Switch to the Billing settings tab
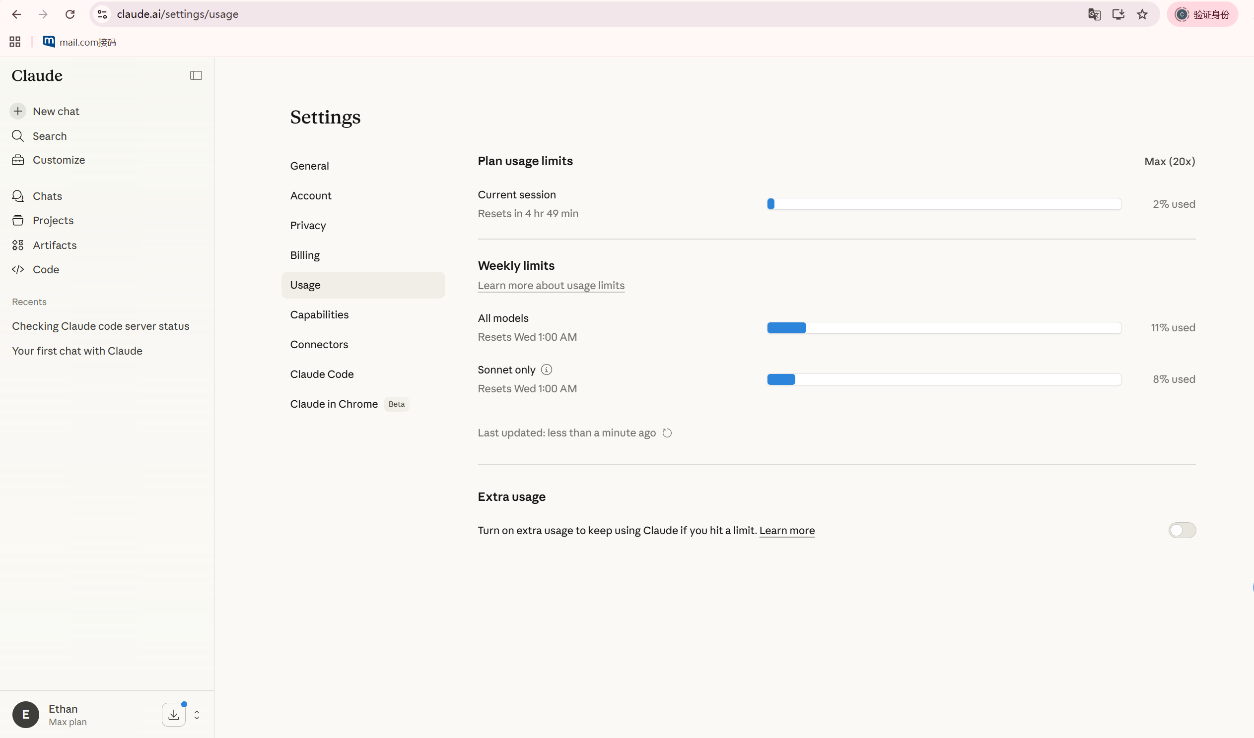Screen dimensions: 1254x738 coord(304,255)
